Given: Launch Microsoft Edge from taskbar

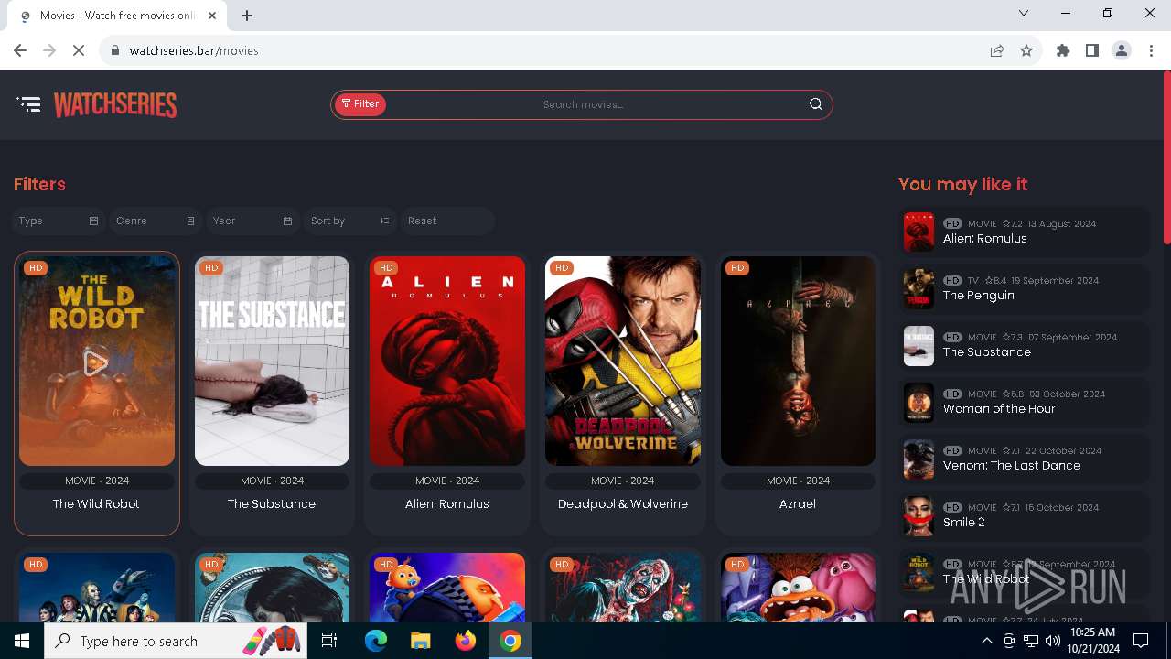Looking at the screenshot, I should tap(376, 641).
